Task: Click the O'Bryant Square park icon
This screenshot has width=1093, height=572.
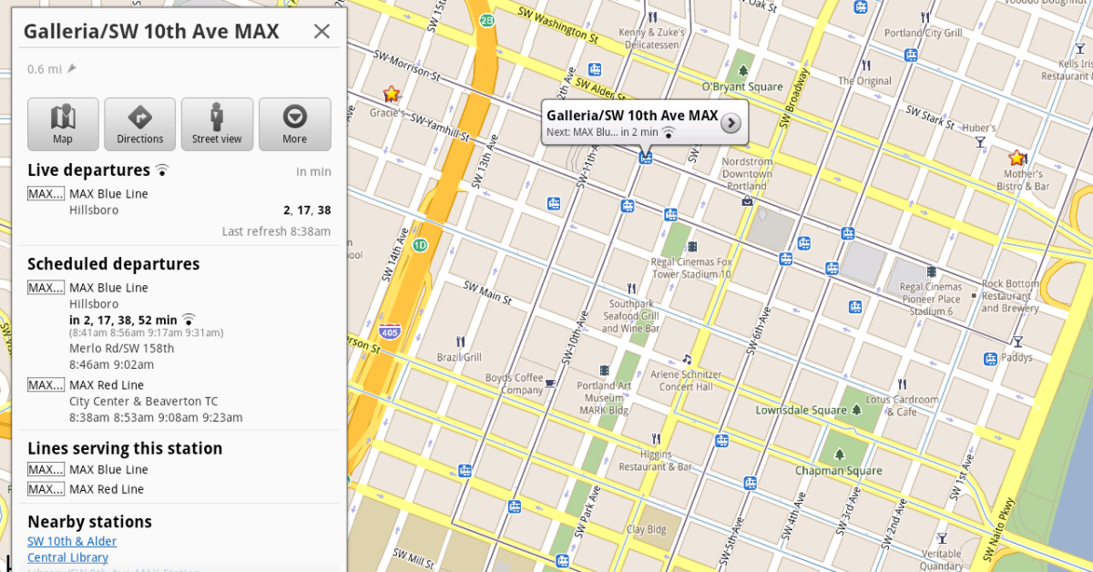Action: tap(743, 70)
